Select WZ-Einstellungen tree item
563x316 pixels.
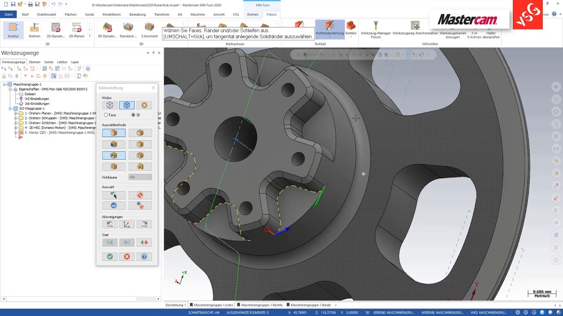pos(37,99)
